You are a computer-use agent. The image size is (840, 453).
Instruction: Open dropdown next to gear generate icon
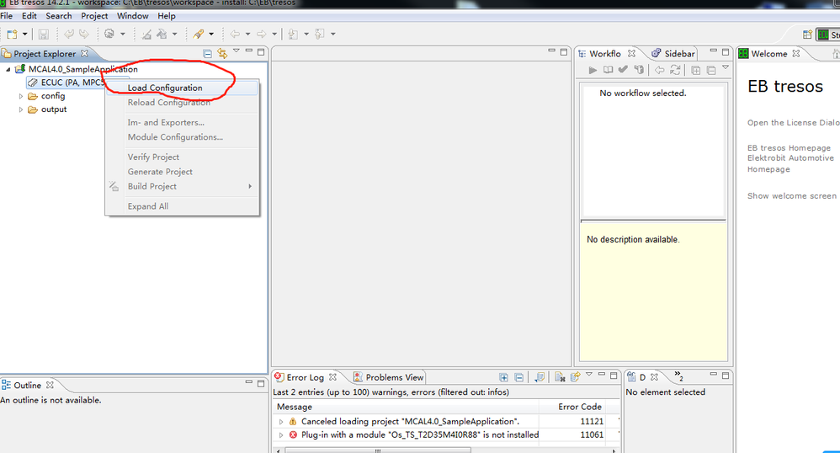123,35
